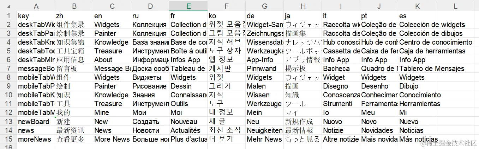Viewport: 479px width, 149px height.
Task: Select column E header
Action: point(188,6)
